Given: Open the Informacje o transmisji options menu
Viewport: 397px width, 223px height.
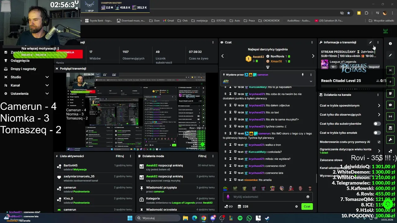Looking at the screenshot, I should 378,42.
